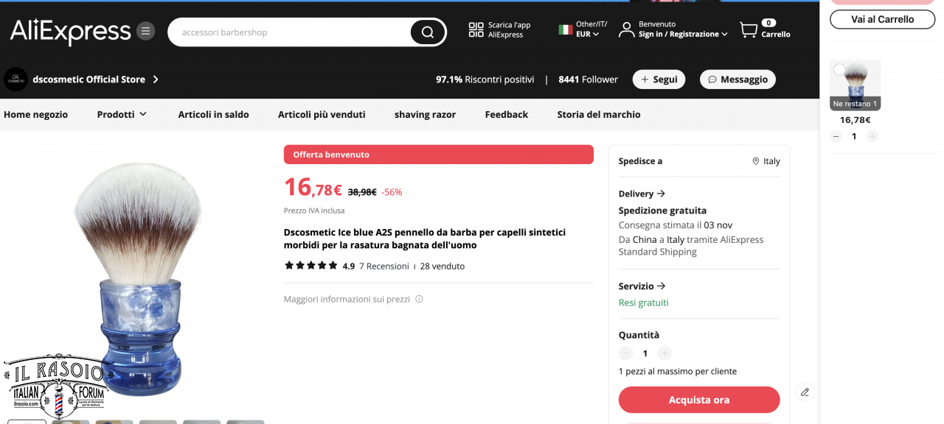Screen dimensions: 944x424
Task: Click the user account profile icon
Action: [x=626, y=29]
